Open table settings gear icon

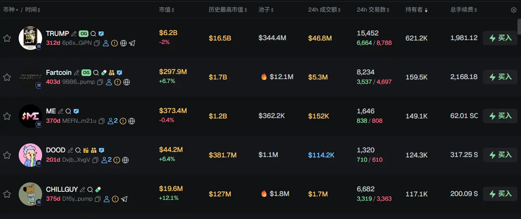(514, 10)
